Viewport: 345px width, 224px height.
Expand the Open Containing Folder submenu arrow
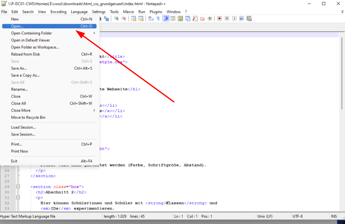(x=94, y=33)
